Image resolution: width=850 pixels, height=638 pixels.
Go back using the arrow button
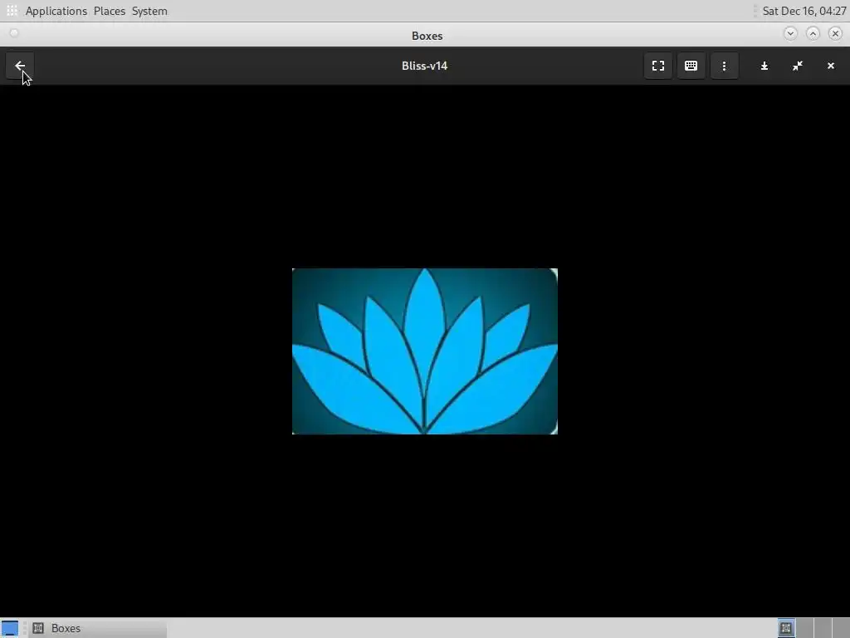[20, 66]
